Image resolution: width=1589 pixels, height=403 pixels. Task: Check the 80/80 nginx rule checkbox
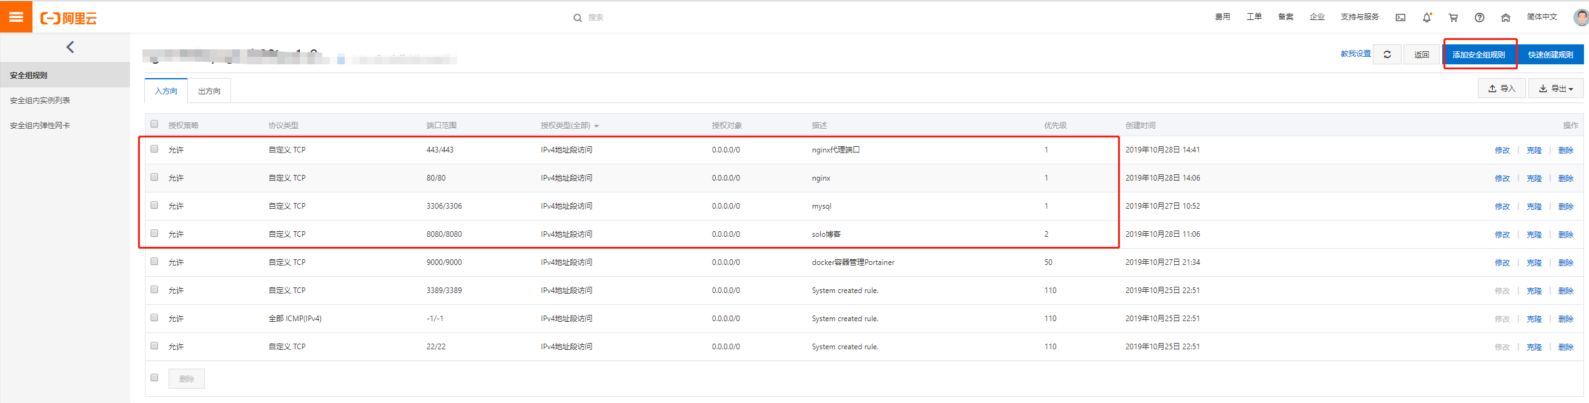154,177
